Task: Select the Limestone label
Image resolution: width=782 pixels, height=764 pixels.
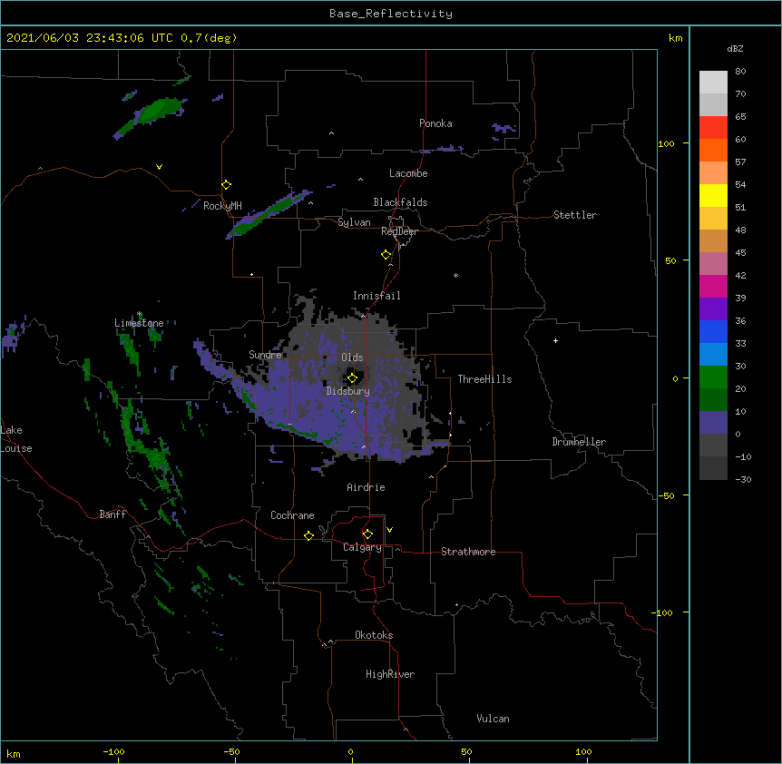Action: tap(139, 323)
